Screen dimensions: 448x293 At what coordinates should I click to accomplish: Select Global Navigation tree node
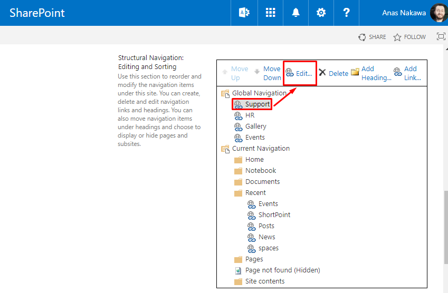tap(259, 93)
